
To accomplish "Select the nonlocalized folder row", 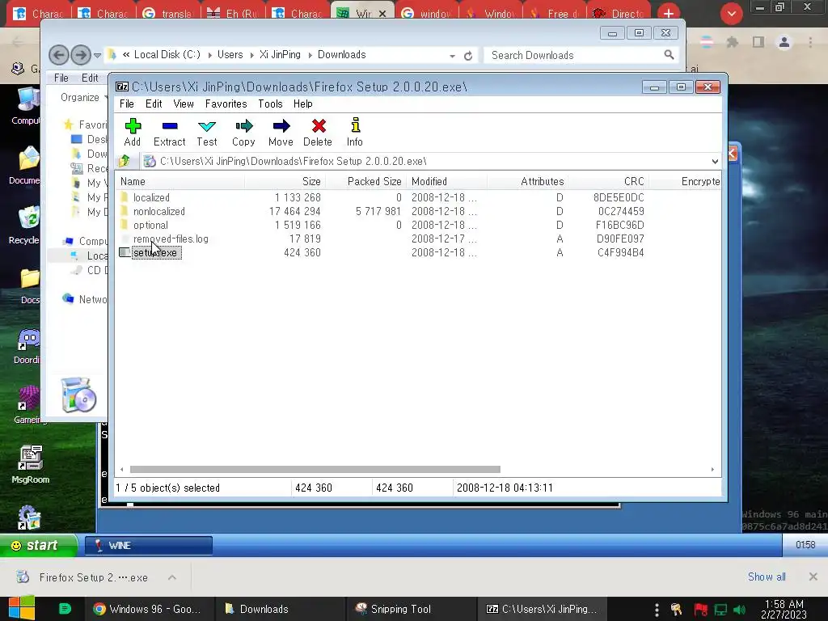I will pos(159,211).
